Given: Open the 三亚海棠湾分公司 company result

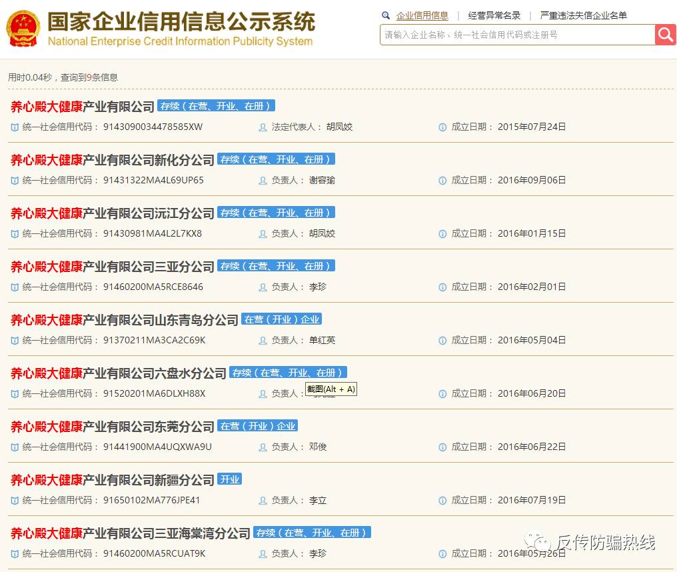Looking at the screenshot, I should tap(131, 533).
